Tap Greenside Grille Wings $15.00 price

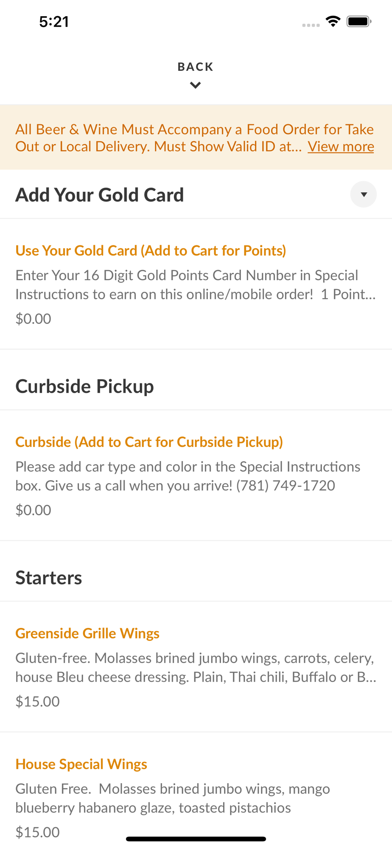tap(37, 701)
